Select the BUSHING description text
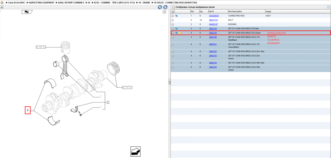 coord(232,24)
